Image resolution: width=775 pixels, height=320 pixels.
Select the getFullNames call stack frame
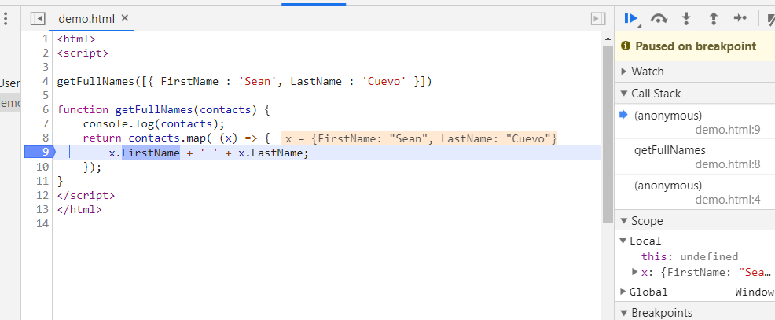(x=695, y=156)
